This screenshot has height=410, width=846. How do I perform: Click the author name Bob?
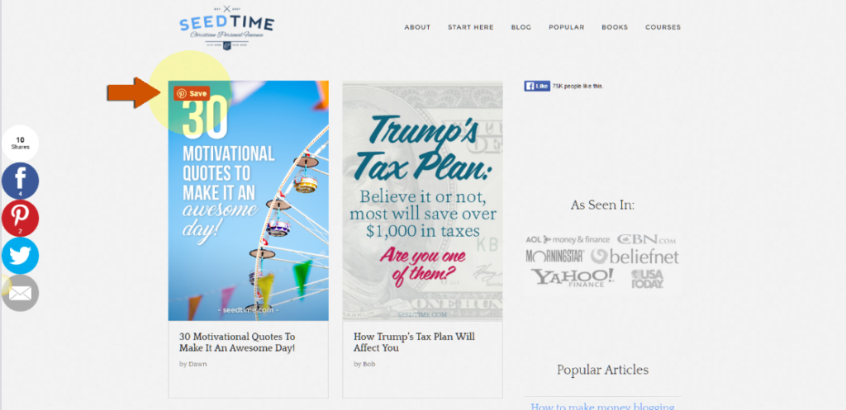pyautogui.click(x=368, y=364)
